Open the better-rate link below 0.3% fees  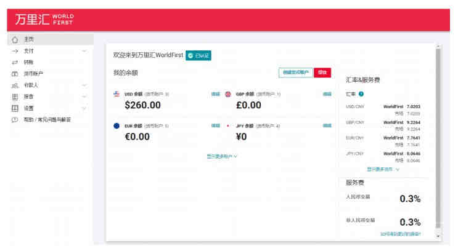(401, 234)
